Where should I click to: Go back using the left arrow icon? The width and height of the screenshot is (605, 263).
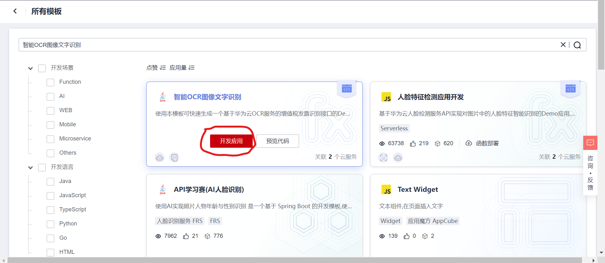click(x=15, y=11)
